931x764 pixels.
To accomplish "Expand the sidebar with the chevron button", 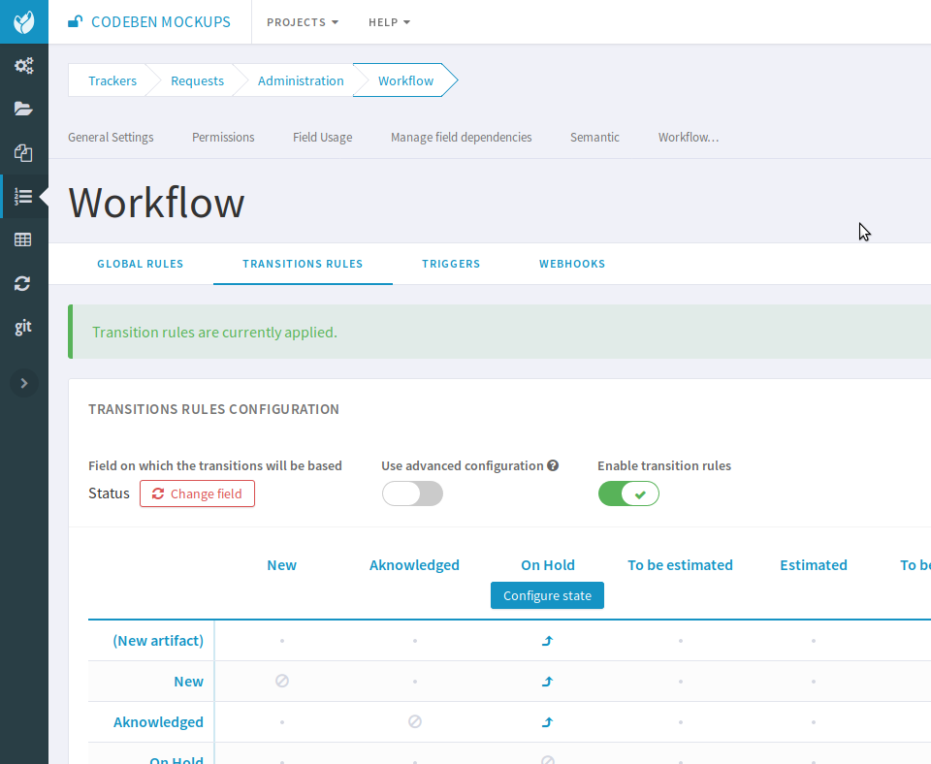I will tap(23, 383).
